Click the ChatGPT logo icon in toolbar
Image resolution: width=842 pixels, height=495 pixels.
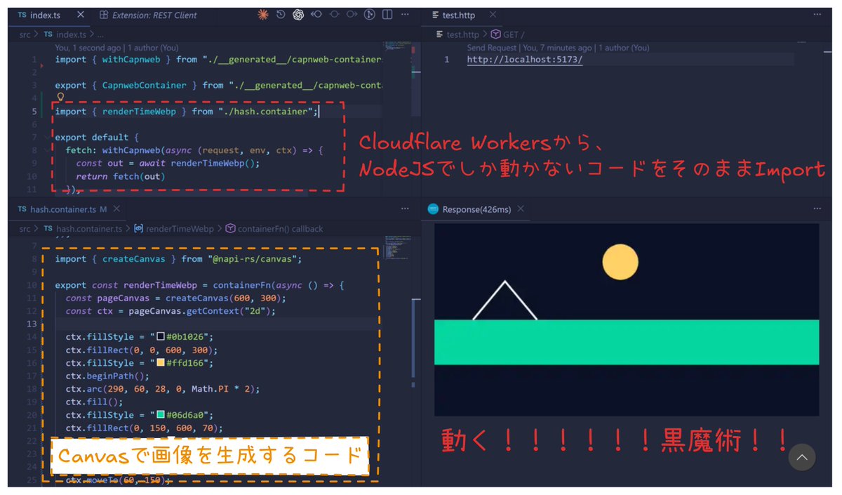coord(298,15)
